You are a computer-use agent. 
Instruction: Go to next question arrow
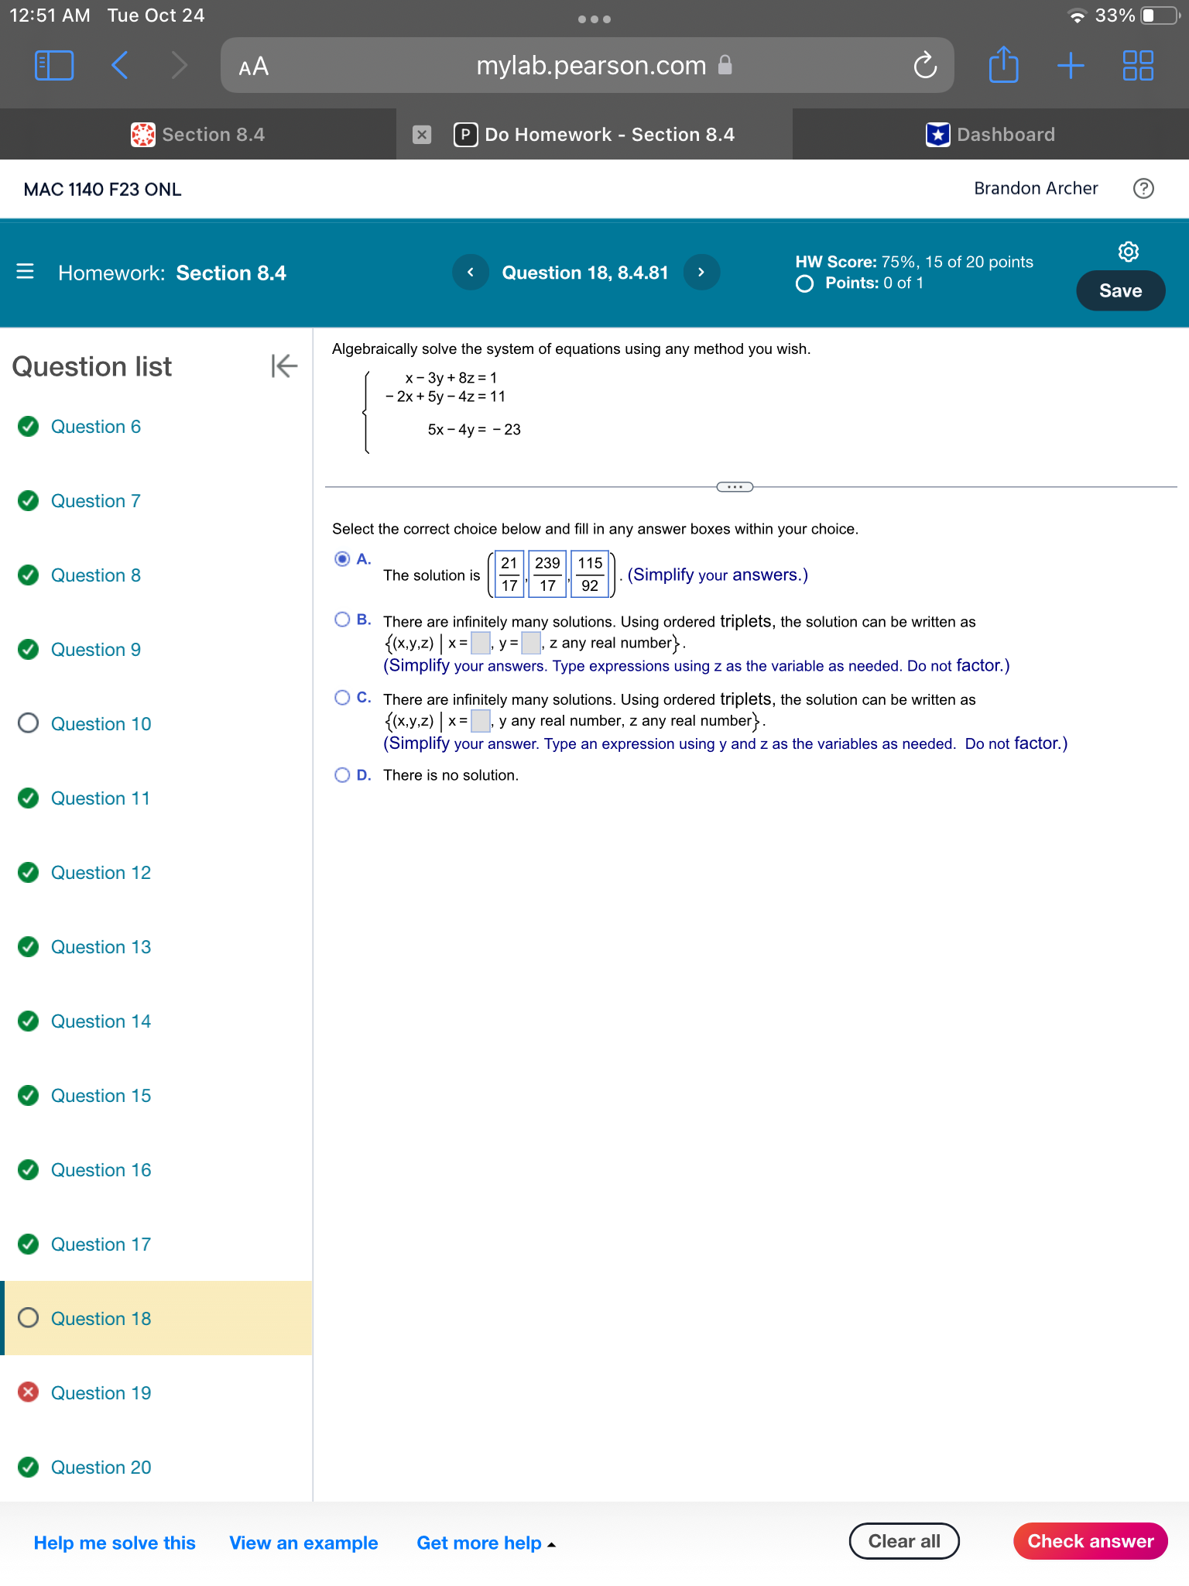(701, 272)
